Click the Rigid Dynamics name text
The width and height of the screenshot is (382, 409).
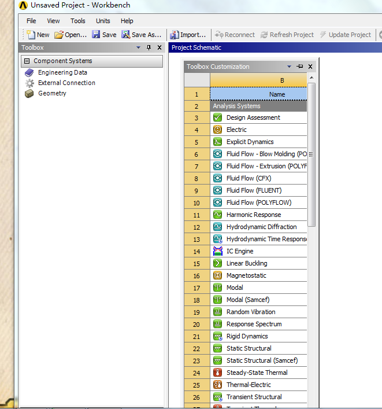pos(247,336)
